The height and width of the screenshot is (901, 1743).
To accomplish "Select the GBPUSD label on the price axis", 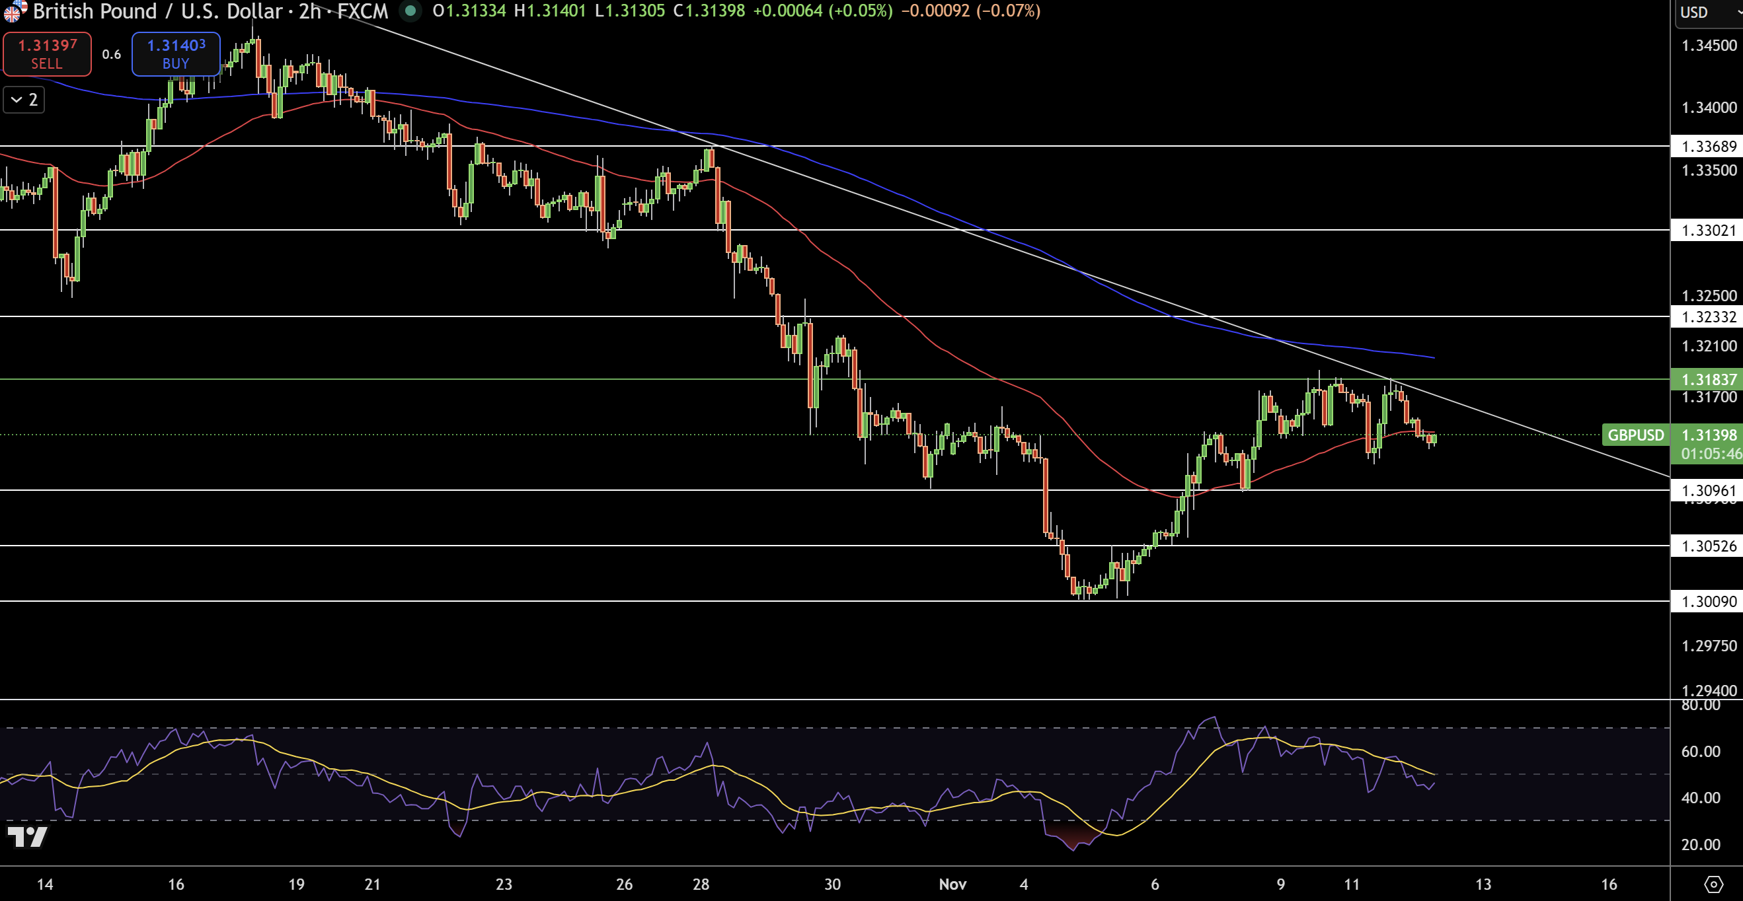I will point(1636,435).
